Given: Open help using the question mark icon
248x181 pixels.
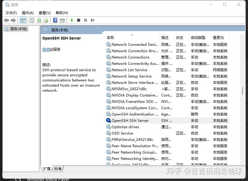Looking at the screenshot, I should pyautogui.click(x=55, y=20).
